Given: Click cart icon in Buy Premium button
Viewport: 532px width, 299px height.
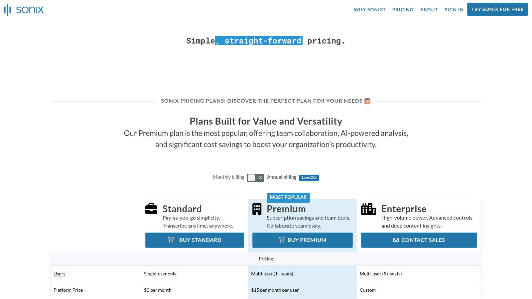Looking at the screenshot, I should (282, 240).
